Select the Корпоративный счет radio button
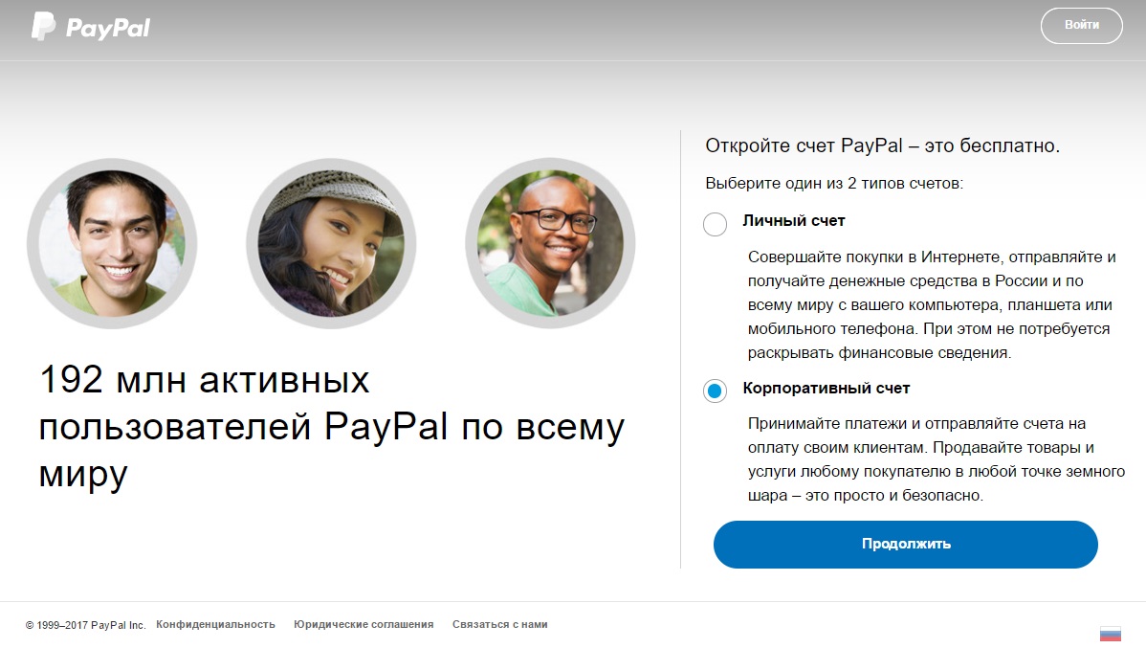1146x648 pixels. (x=715, y=391)
